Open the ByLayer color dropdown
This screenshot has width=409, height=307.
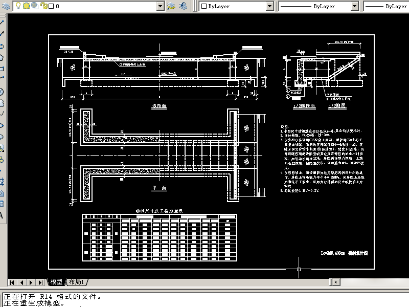[x=269, y=6]
